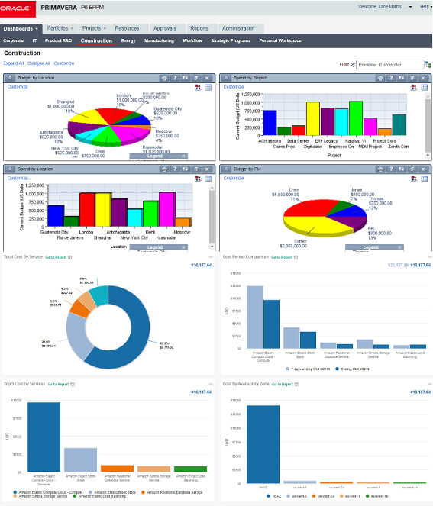Viewport: 433px width, 506px height.
Task: Click the Expand All link
Action: (x=14, y=63)
